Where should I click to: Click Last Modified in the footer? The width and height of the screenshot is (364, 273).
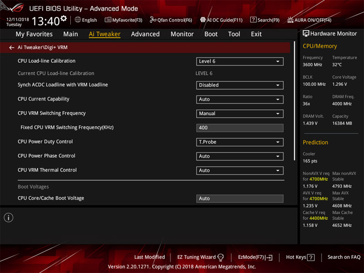[150, 257]
